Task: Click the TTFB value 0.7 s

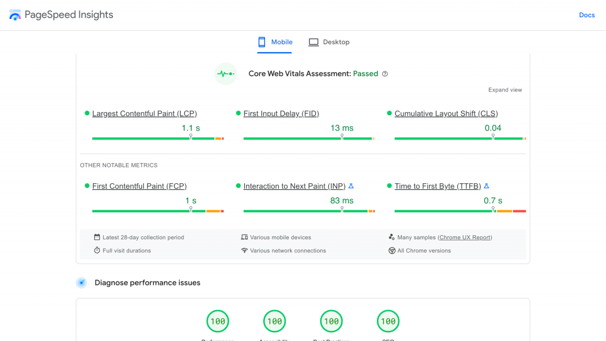Action: point(493,200)
